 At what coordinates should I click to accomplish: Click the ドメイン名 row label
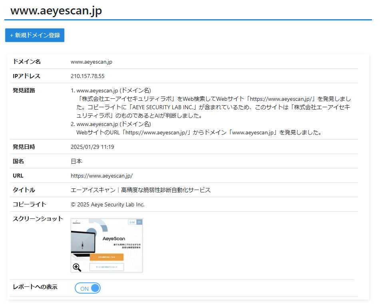pyautogui.click(x=27, y=62)
